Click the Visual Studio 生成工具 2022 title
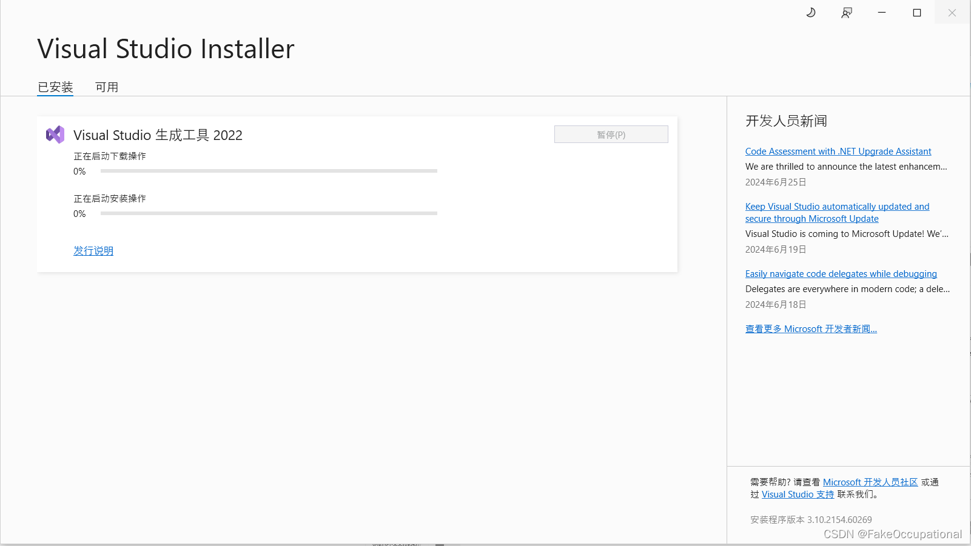971x546 pixels. [158, 135]
